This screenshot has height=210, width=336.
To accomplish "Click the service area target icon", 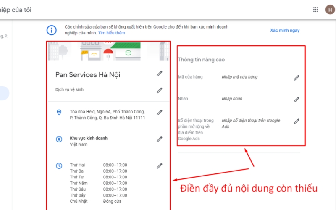I will 59,139.
